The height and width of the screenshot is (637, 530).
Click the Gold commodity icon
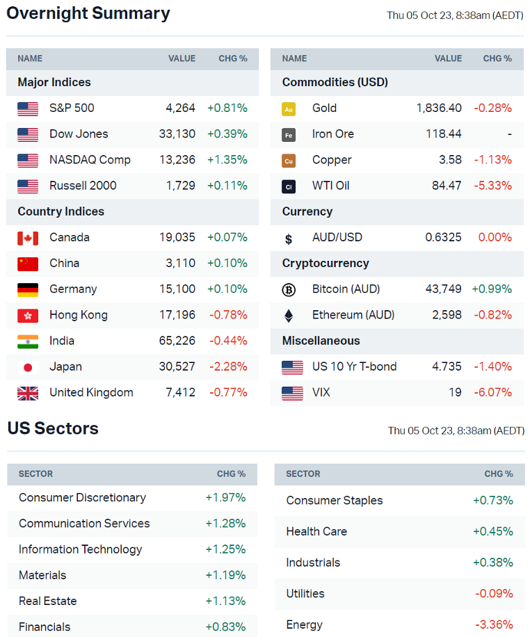coord(289,108)
